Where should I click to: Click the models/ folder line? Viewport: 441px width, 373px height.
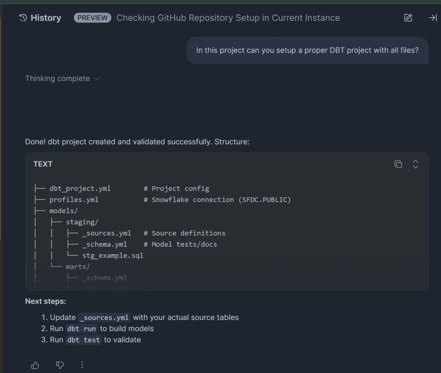click(64, 211)
